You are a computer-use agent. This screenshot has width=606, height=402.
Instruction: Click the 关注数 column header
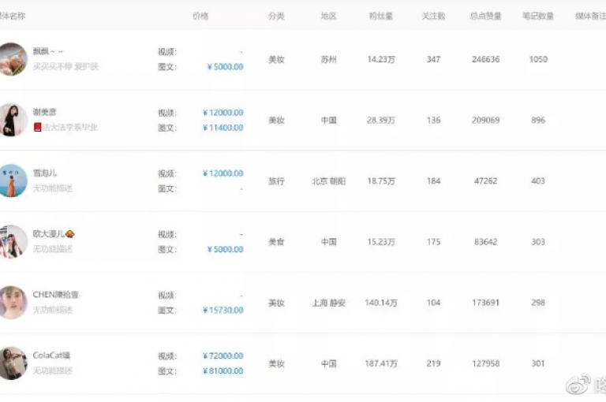433,17
